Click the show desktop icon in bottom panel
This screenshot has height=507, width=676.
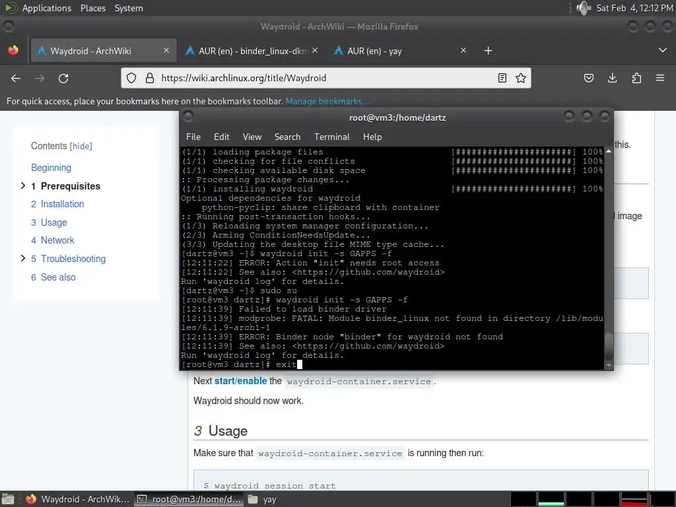coord(8,499)
